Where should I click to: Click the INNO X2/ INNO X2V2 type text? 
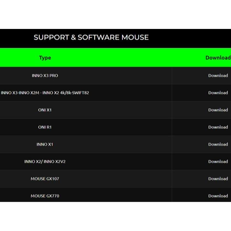click(45, 162)
